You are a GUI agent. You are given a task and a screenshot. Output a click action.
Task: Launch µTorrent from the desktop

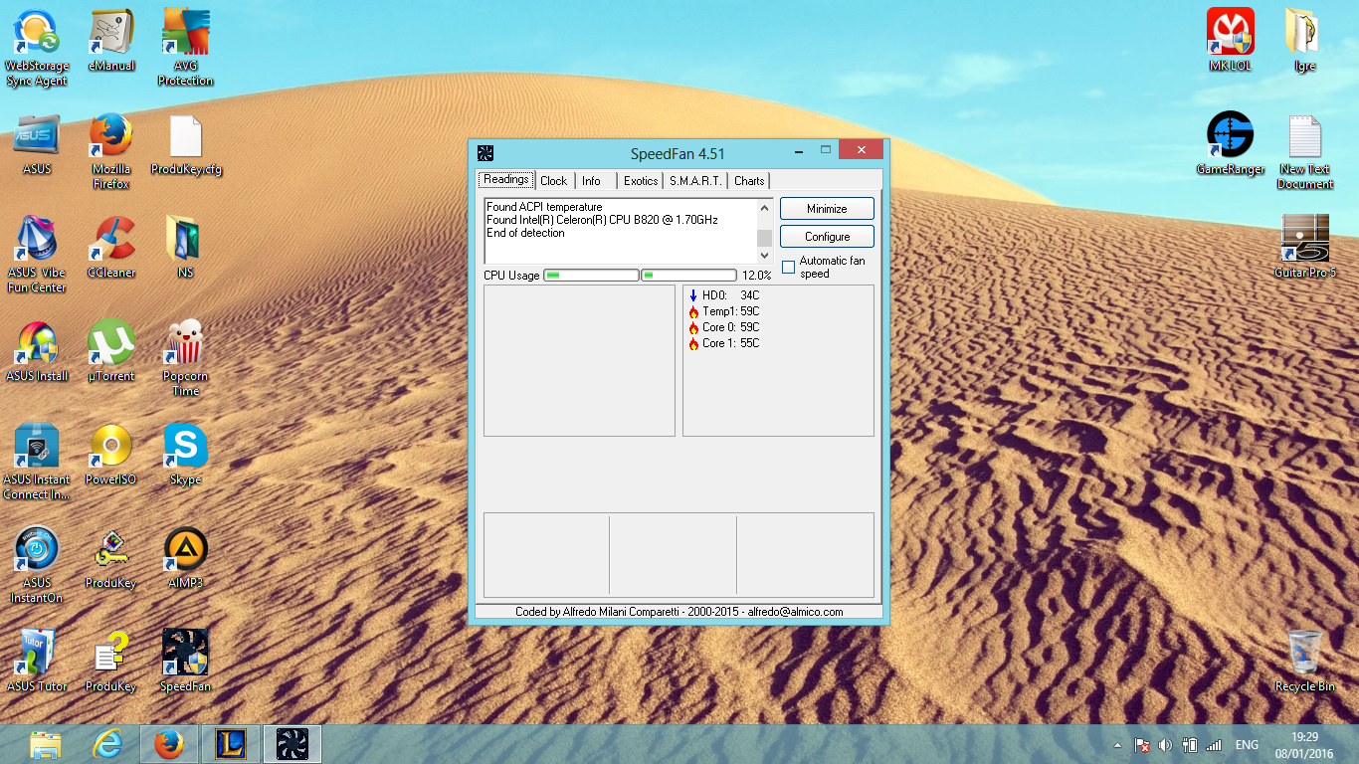pyautogui.click(x=110, y=344)
